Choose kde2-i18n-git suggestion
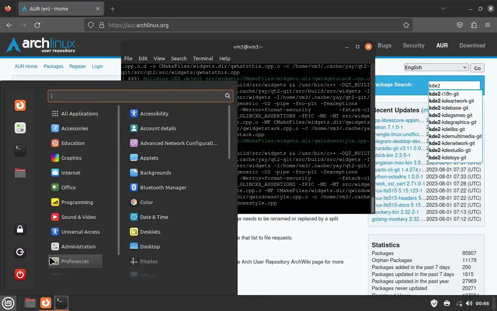Image resolution: width=497 pixels, height=311 pixels. [x=455, y=94]
